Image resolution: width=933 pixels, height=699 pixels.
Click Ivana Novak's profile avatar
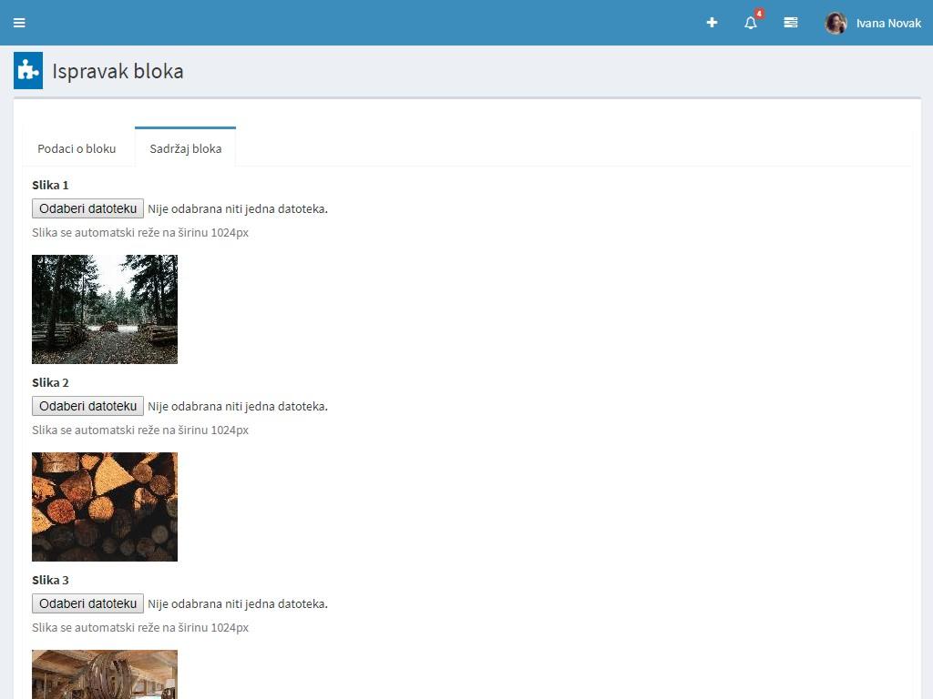pos(836,23)
